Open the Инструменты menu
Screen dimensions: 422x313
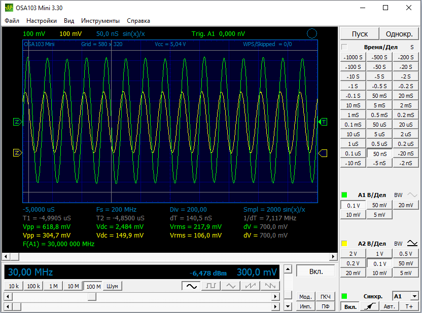pos(100,21)
